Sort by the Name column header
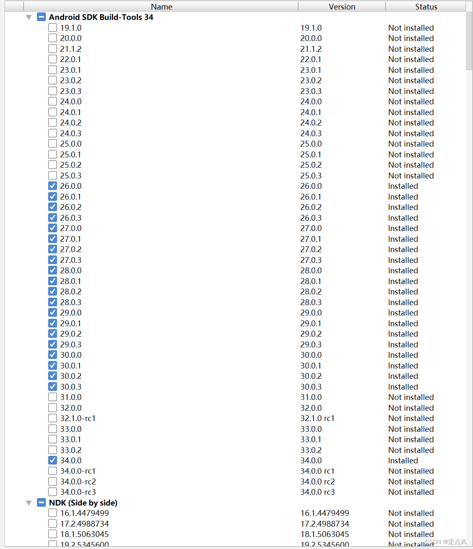Image resolution: width=473 pixels, height=549 pixels. (x=161, y=7)
